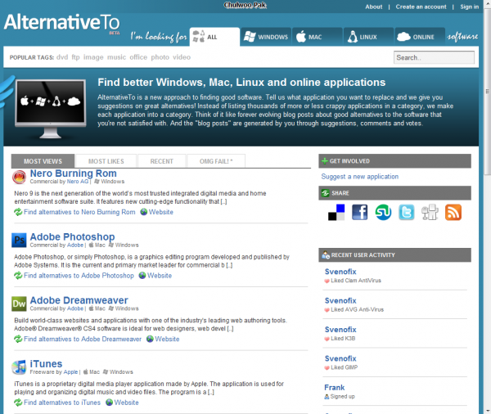Click Create an account link

coord(421,7)
